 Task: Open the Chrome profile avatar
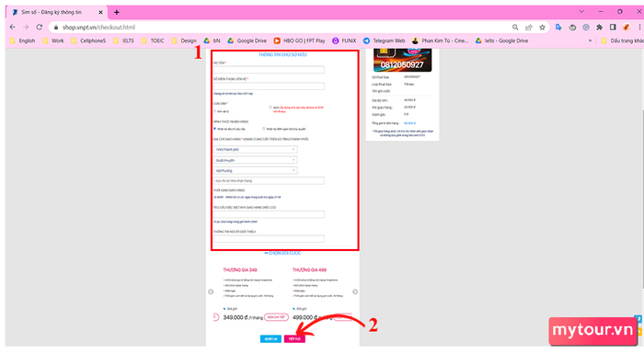click(626, 27)
